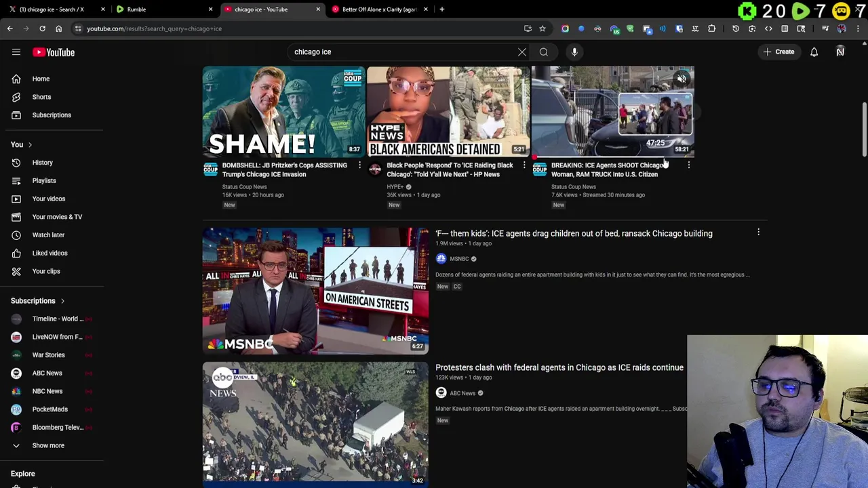868x488 pixels.
Task: Click the browser address bar
Action: click(x=298, y=28)
